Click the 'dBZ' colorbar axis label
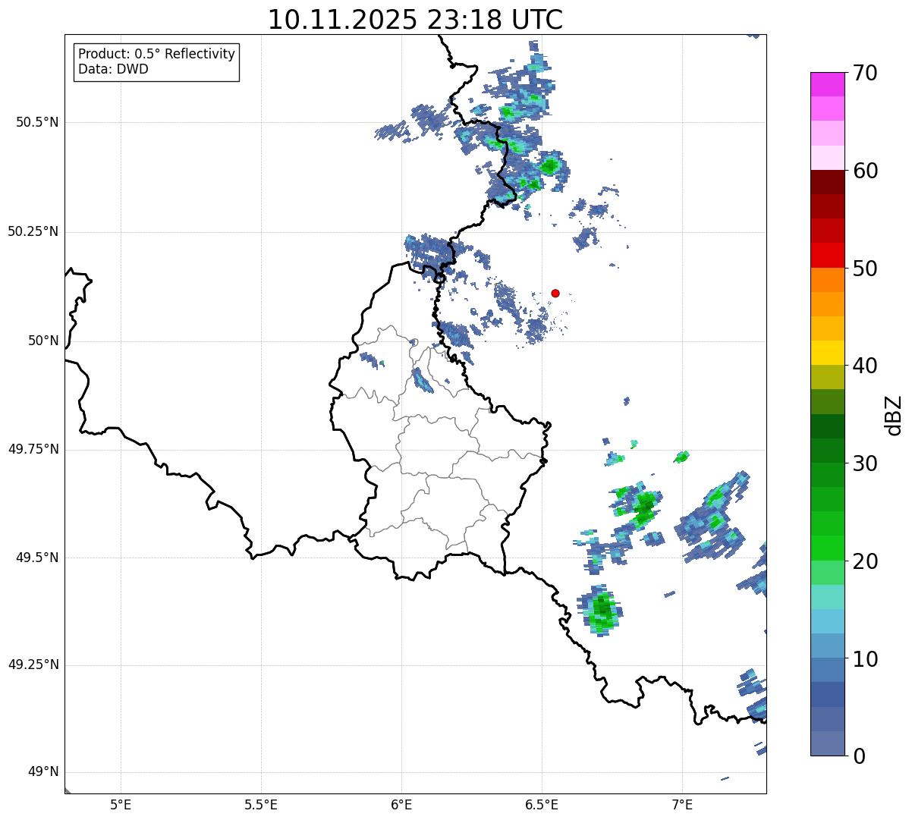This screenshot has height=820, width=912. (x=894, y=415)
